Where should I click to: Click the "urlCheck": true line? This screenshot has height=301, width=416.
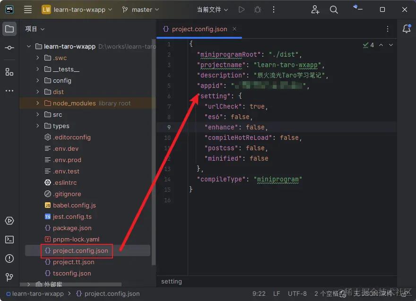tap(236, 107)
